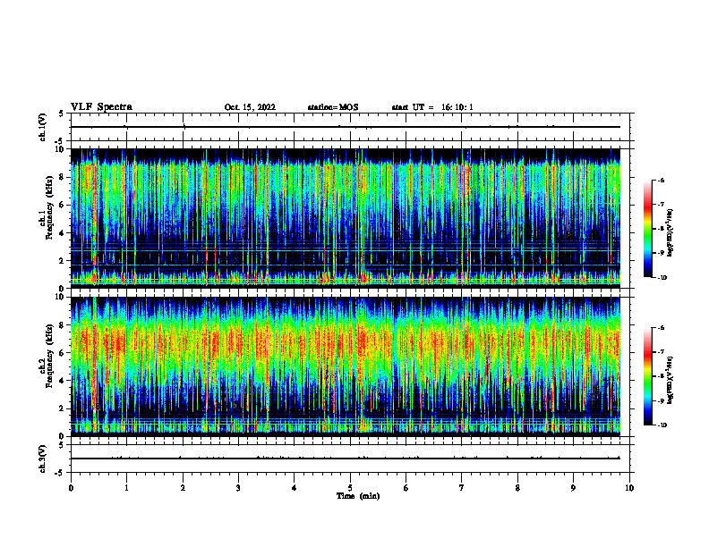Viewport: 709px width, 547px height.
Task: Click the "5" tick of ch.1(V) strip
Action: 62,114
